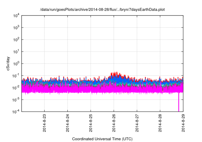202x142 pixels.
Task: Click the 10^-3 y-axis tick label
Action: (16, 100)
